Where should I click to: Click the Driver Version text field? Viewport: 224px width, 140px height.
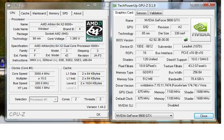173,86
